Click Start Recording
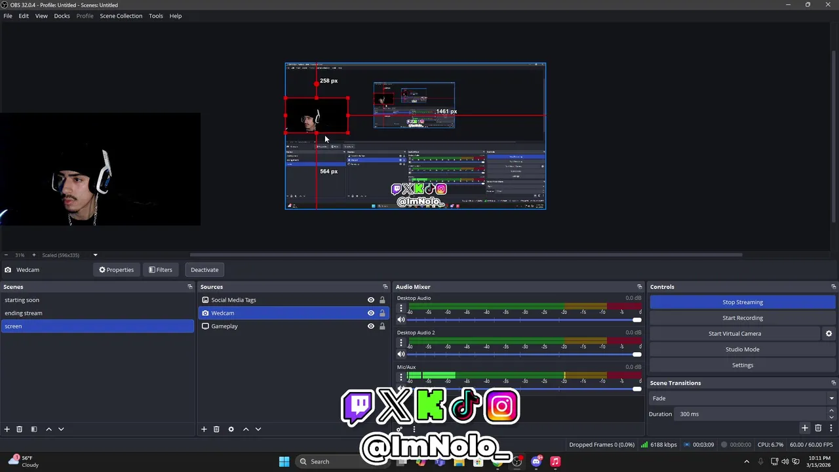Screen dimensions: 839x472 (x=743, y=318)
